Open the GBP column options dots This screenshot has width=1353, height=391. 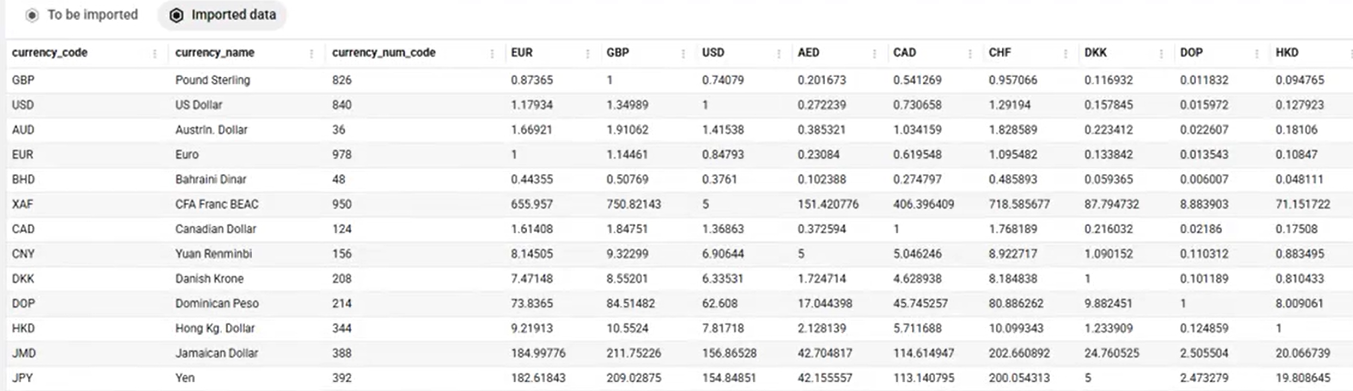tap(683, 53)
